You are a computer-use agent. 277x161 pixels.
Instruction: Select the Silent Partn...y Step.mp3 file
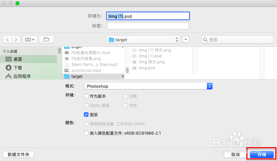(93, 64)
